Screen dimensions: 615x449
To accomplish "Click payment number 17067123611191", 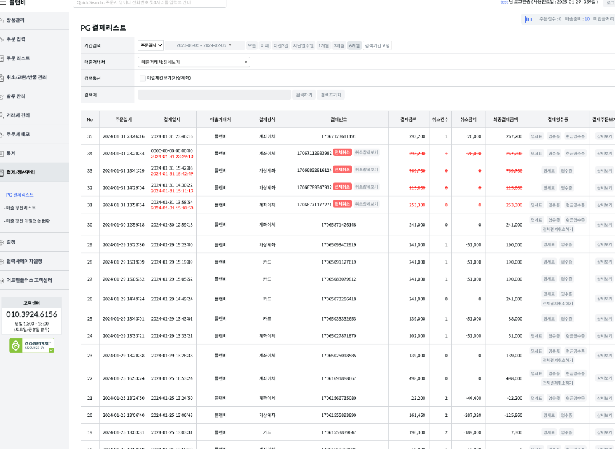I will 339,136.
